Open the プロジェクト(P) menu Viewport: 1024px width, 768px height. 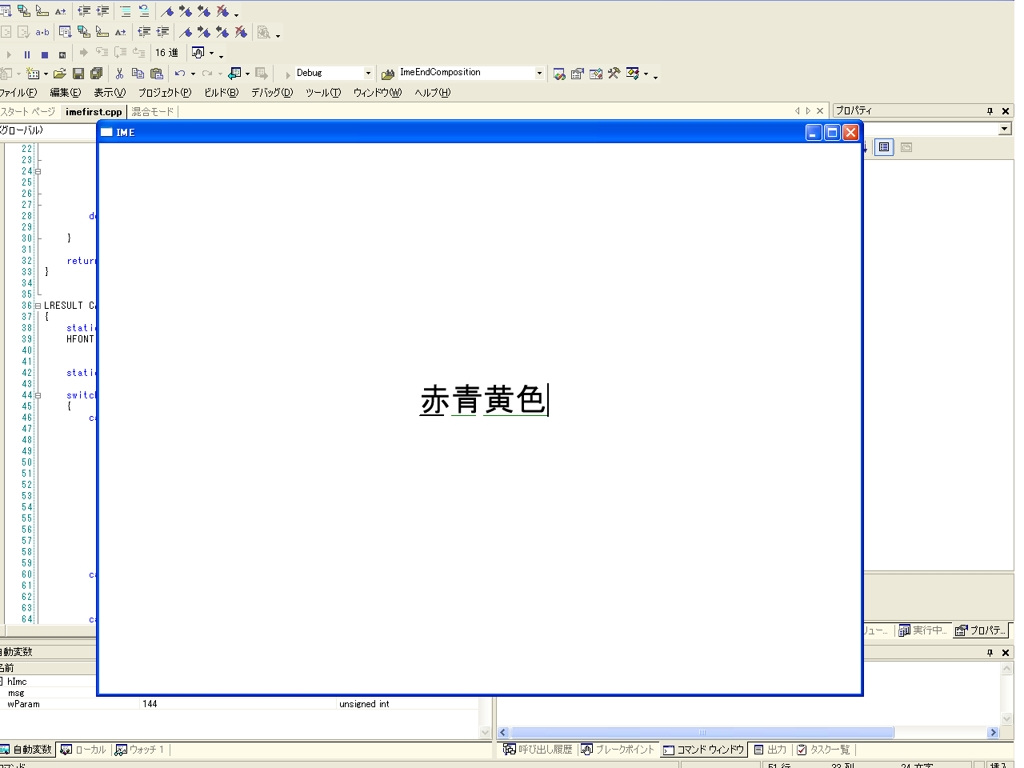pyautogui.click(x=165, y=93)
